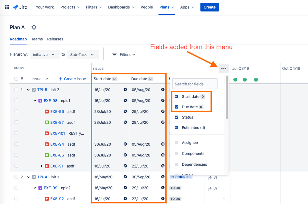Viewport: 308px width, 204px height.
Task: Open issue EXE-101
Action: [x=58, y=133]
